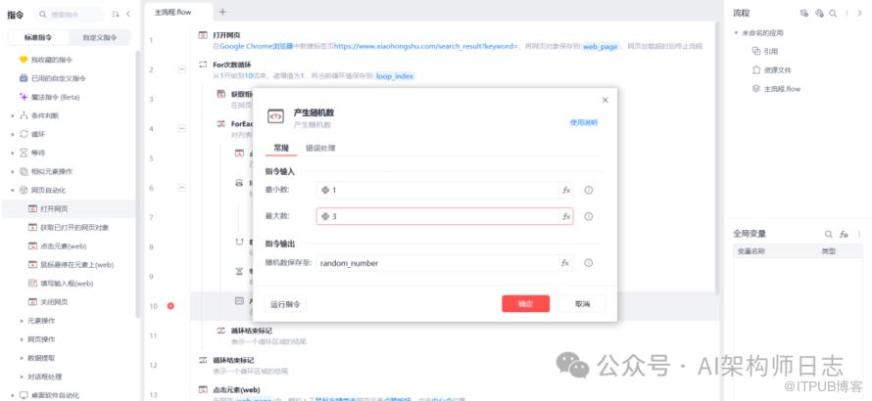This screenshot has height=401, width=872.
Task: Collapse the 网页自动化 category
Action: tap(12, 191)
